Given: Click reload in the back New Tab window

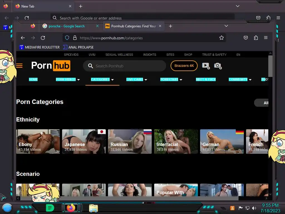Looking at the screenshot, I should pos(27,18).
